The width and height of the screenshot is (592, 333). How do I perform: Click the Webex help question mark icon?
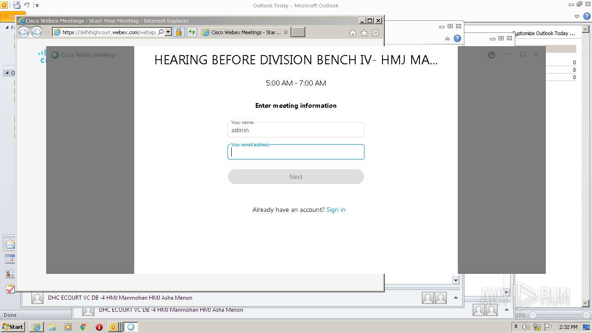[x=492, y=55]
